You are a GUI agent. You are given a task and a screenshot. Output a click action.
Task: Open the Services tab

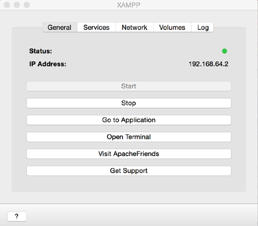(96, 28)
